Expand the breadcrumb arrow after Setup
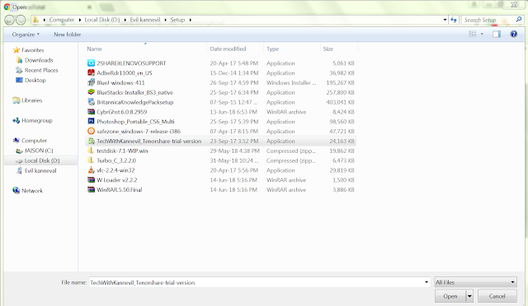 [x=191, y=20]
